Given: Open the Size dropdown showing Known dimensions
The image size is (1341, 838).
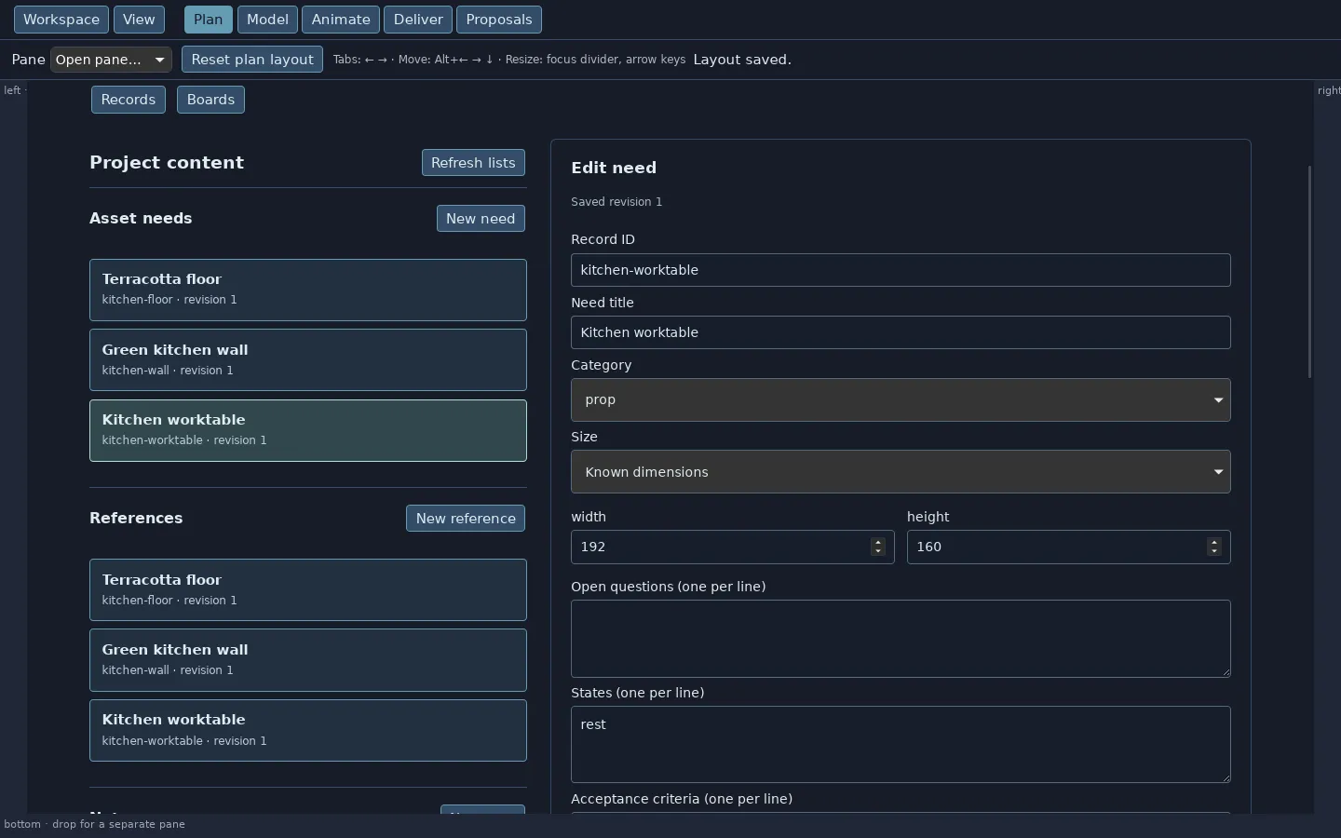Looking at the screenshot, I should 901,472.
